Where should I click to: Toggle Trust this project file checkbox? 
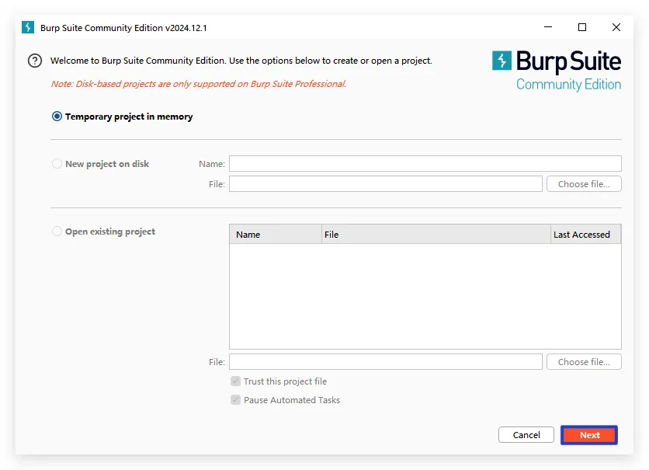point(235,381)
